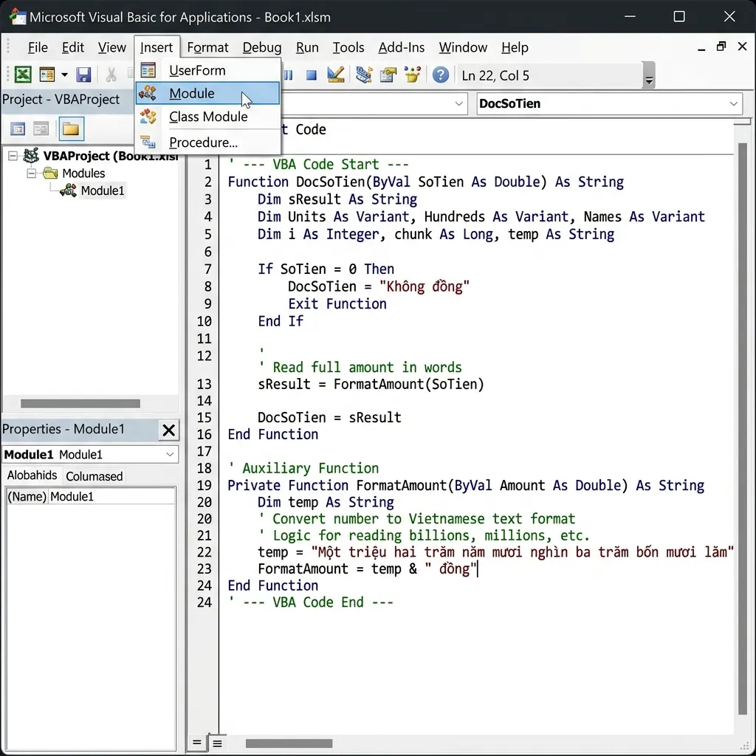Click the Break (pause) toolbar icon
The width and height of the screenshot is (756, 756).
(289, 75)
